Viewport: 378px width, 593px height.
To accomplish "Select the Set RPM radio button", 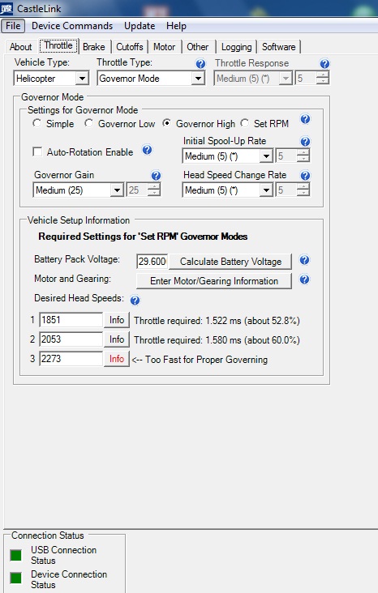I will [x=245, y=123].
